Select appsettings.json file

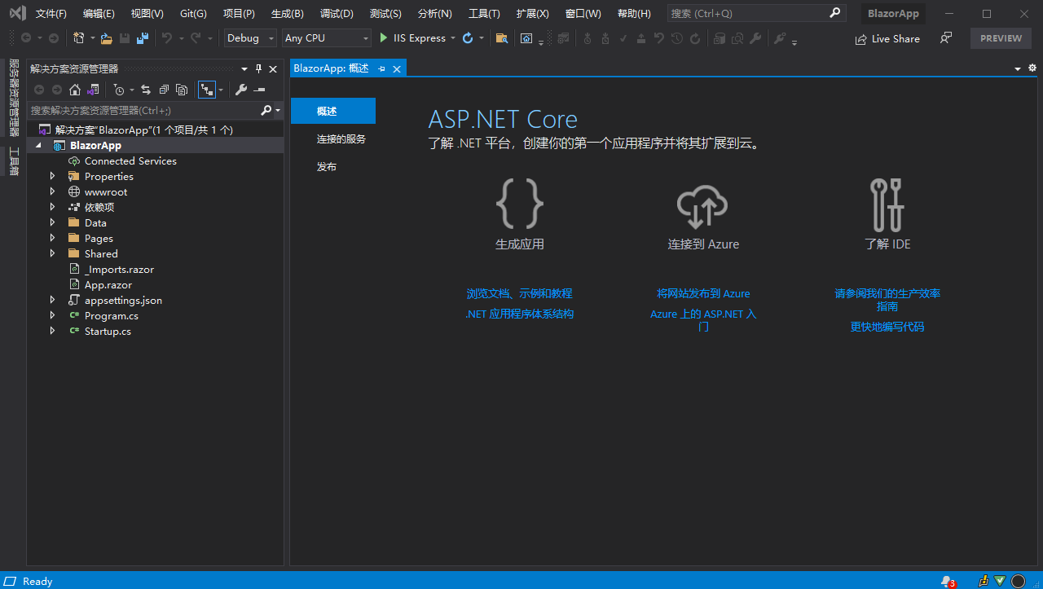click(x=123, y=300)
